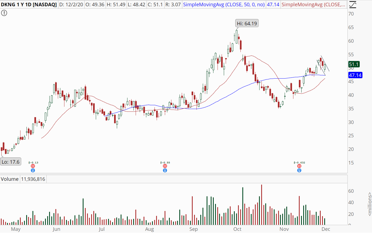Click the red phone icon under $-0.55
372x233 pixels.
165,166
